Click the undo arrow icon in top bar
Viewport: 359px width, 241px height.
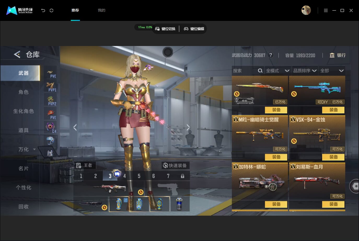click(x=43, y=10)
